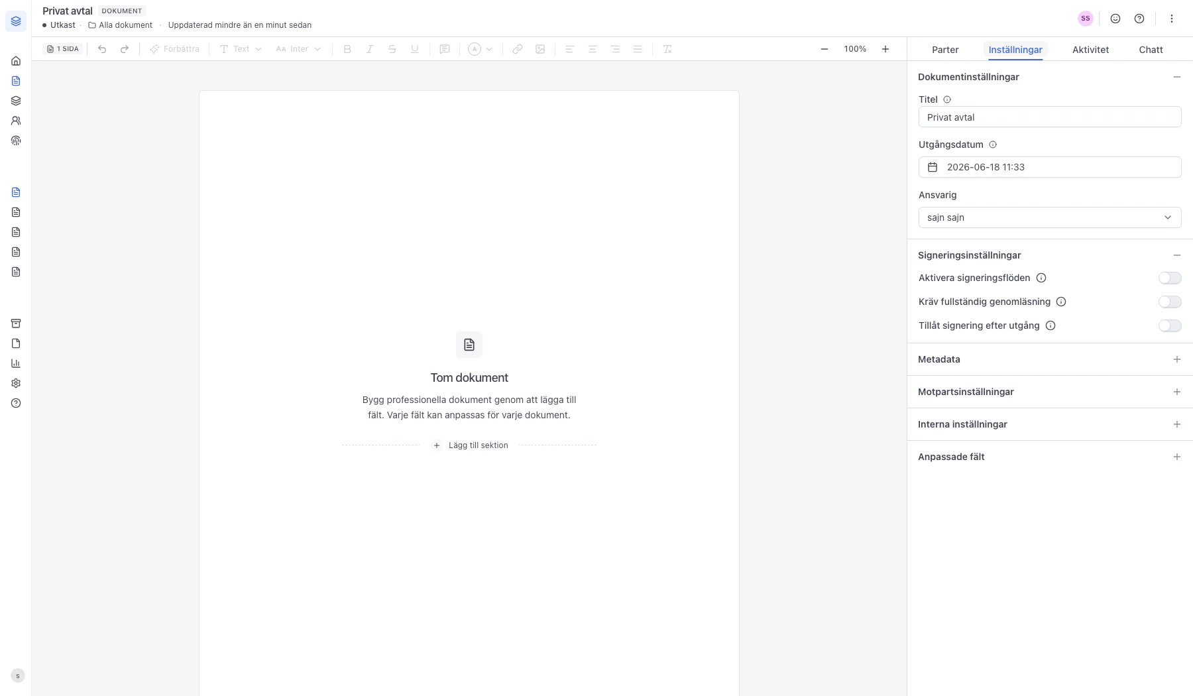Image resolution: width=1193 pixels, height=696 pixels.
Task: Open the Ansvarig sajn sajn dropdown
Action: click(x=1050, y=217)
